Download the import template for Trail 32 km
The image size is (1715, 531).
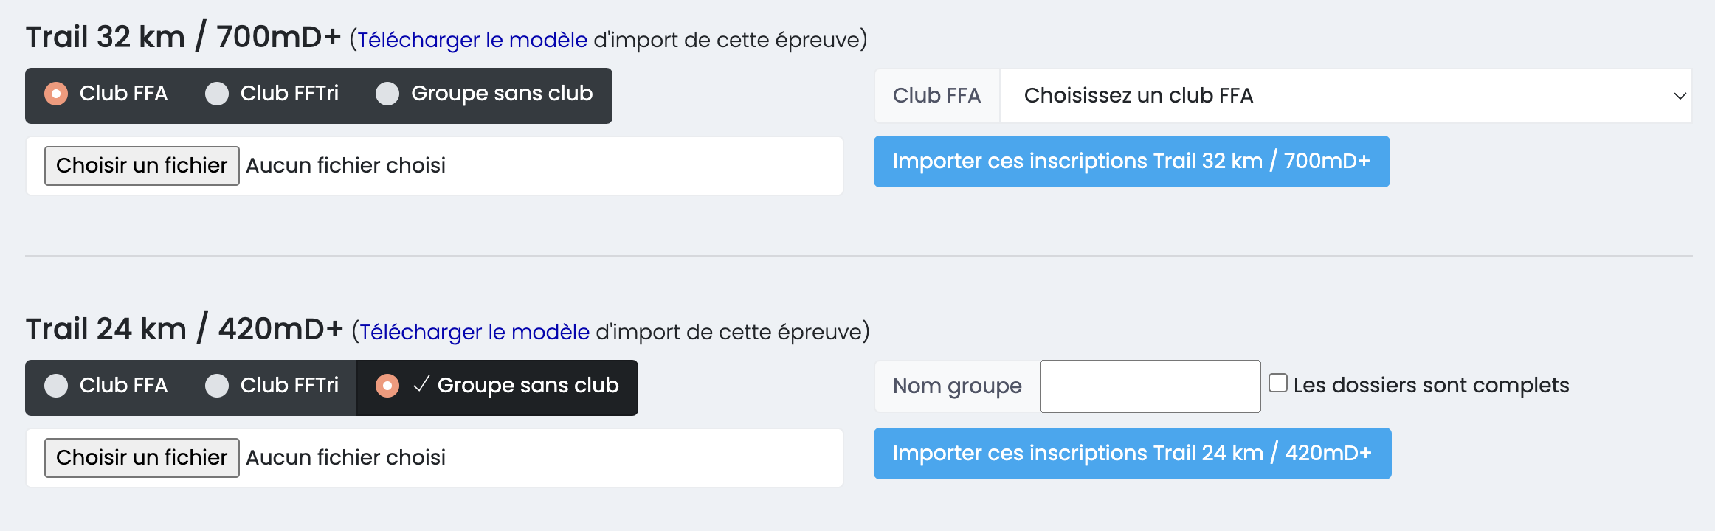pos(472,40)
